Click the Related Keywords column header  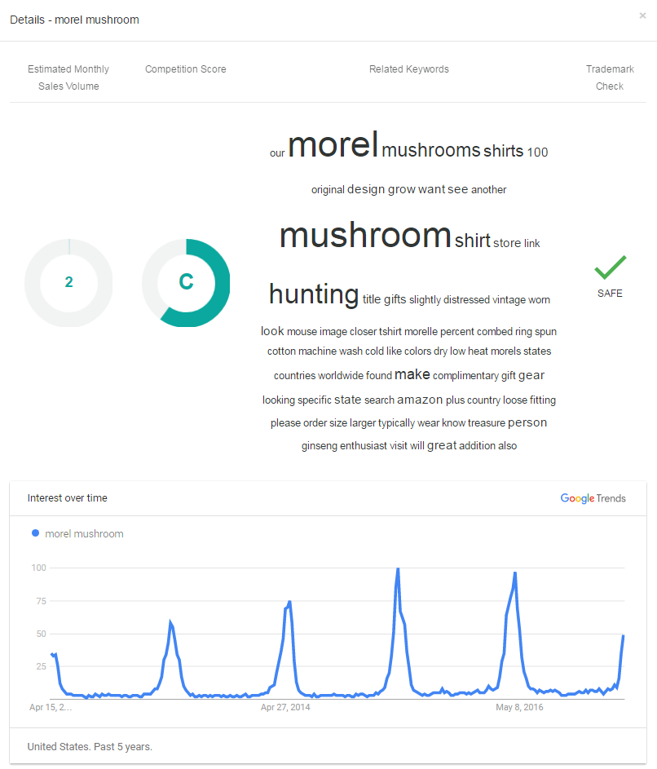409,69
